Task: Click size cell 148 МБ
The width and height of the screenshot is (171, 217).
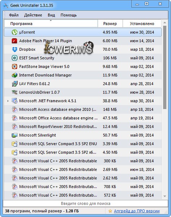Action: (x=110, y=109)
